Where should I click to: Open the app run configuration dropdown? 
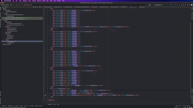150,5
